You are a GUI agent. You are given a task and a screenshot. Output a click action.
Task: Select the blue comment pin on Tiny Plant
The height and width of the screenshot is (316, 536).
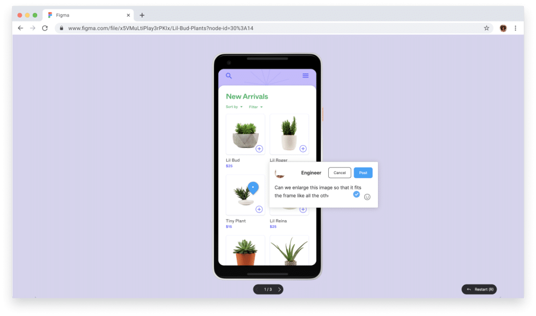coord(253,187)
